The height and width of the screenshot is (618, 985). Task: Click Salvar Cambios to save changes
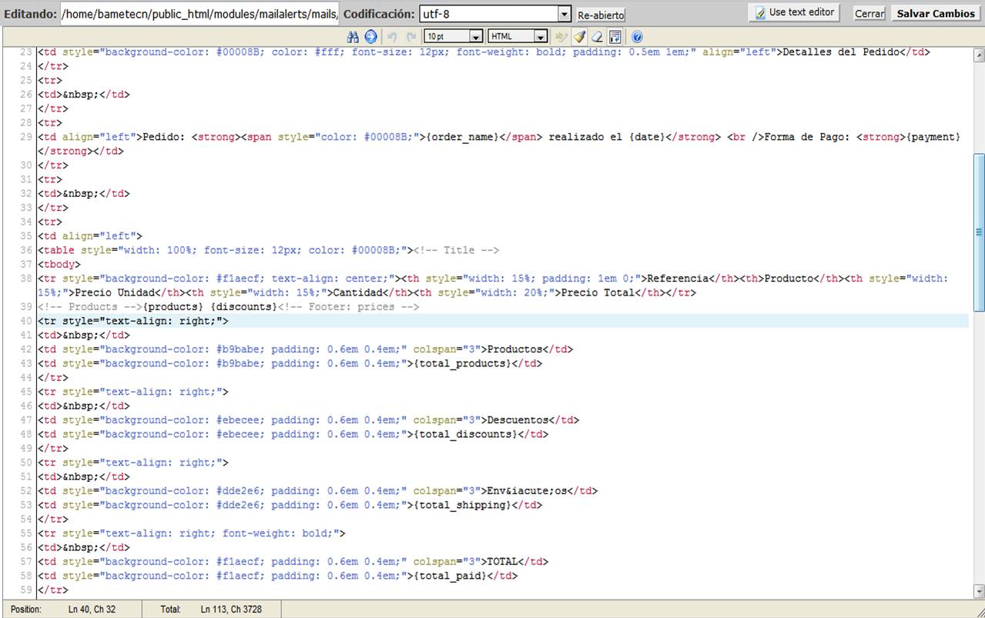[936, 14]
